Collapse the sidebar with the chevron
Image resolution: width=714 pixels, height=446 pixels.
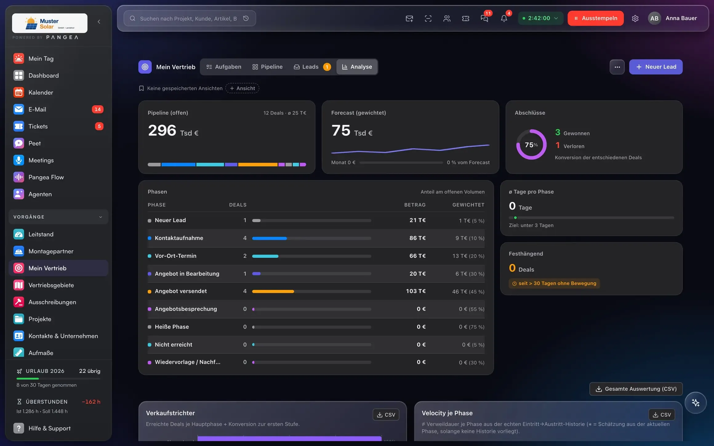click(99, 22)
